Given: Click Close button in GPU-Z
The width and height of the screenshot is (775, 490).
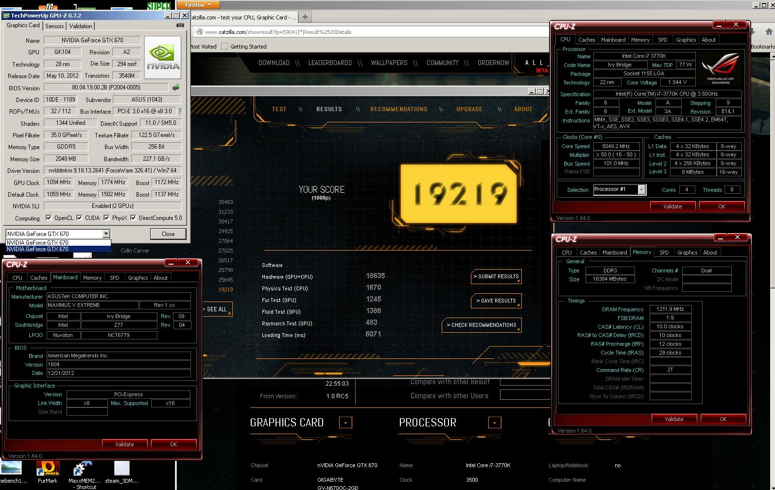Looking at the screenshot, I should tap(168, 234).
